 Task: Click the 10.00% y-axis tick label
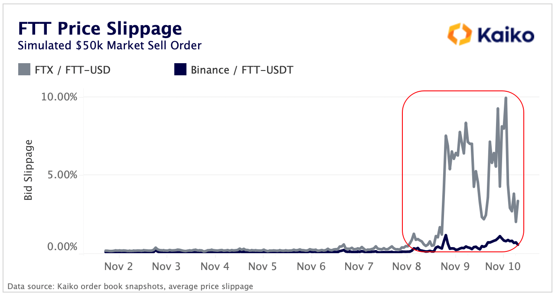coord(59,97)
